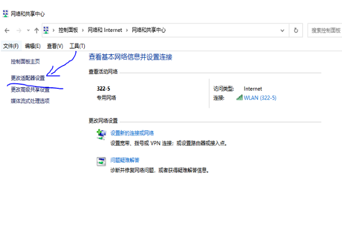Open 媒体流式处理选项 link
Screen dimensions: 342x228
(30, 101)
